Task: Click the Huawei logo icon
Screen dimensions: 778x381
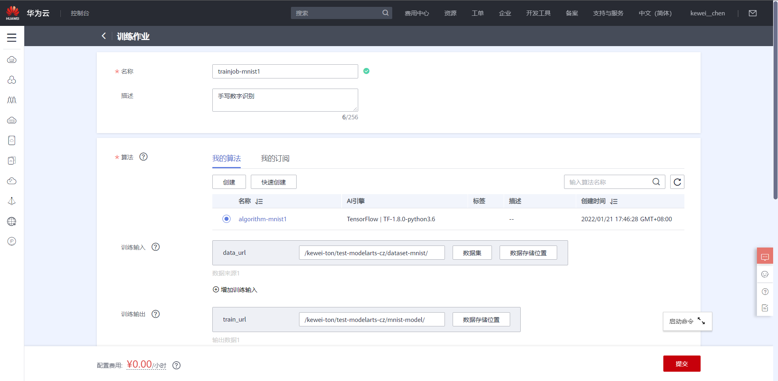Action: 13,13
